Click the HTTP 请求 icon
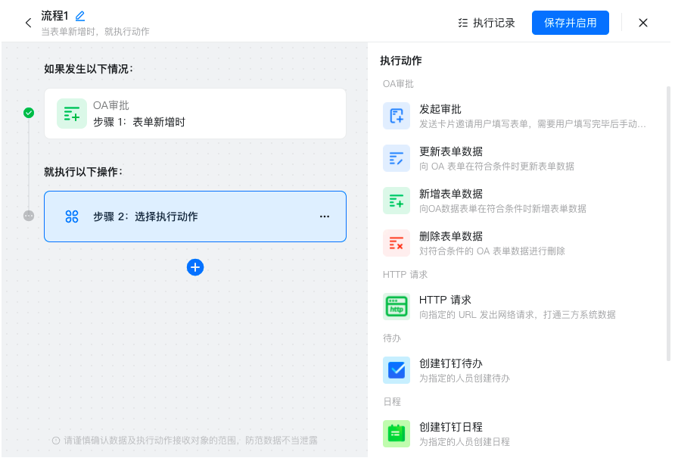The image size is (675, 461). click(x=397, y=307)
